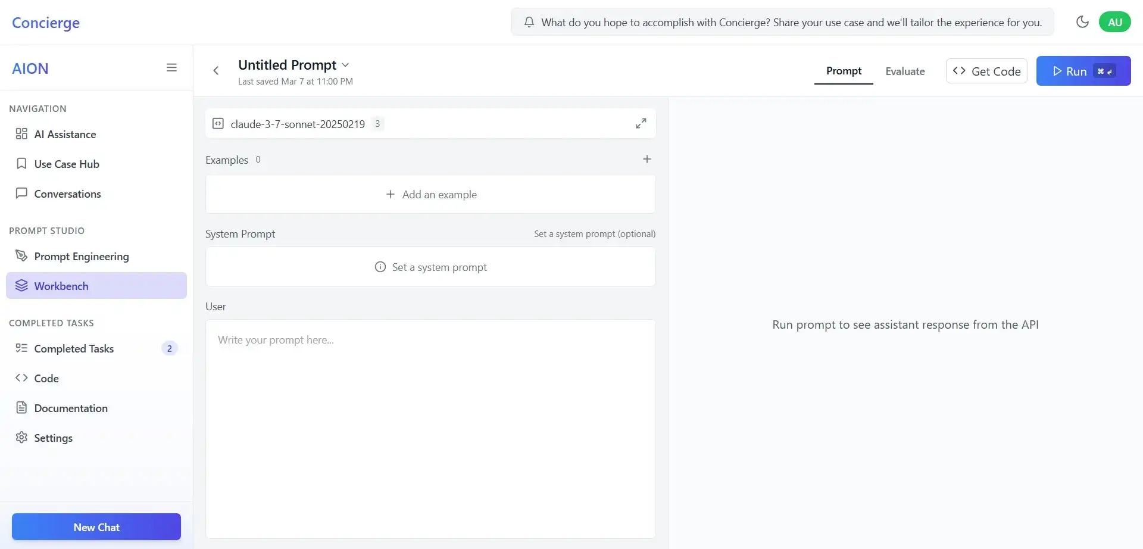The width and height of the screenshot is (1143, 549).
Task: Open the Use Case Hub bookmark icon
Action: pyautogui.click(x=21, y=163)
